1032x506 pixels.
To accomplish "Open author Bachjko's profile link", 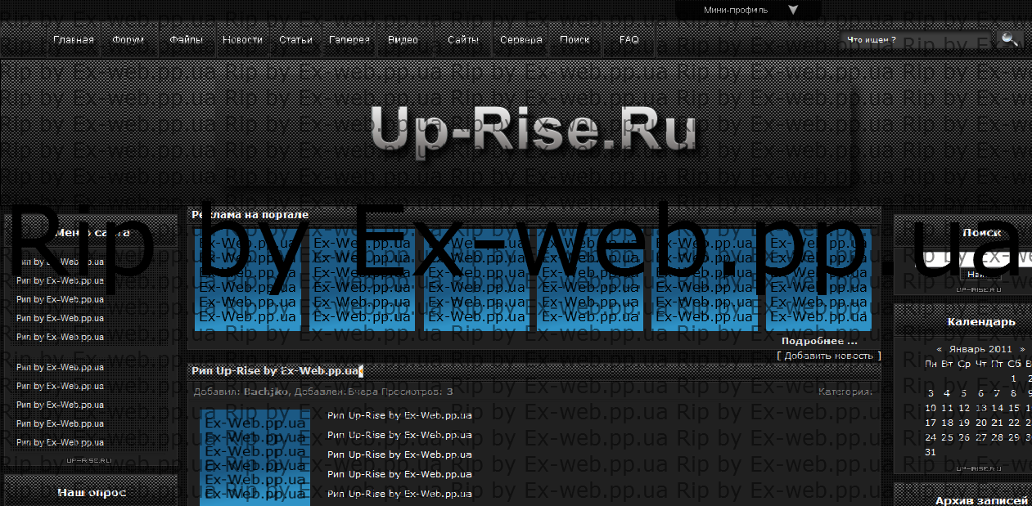I will [266, 392].
